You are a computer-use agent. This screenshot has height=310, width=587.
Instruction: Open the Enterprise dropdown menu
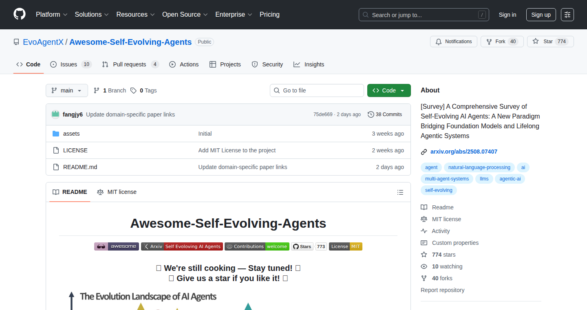click(234, 14)
